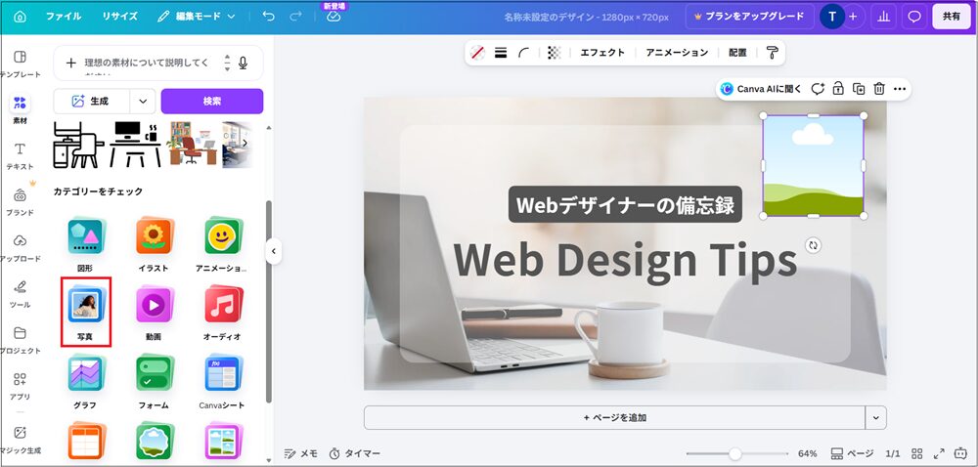Open the comments speech bubble
Viewport: 978px width, 467px height.
[914, 17]
